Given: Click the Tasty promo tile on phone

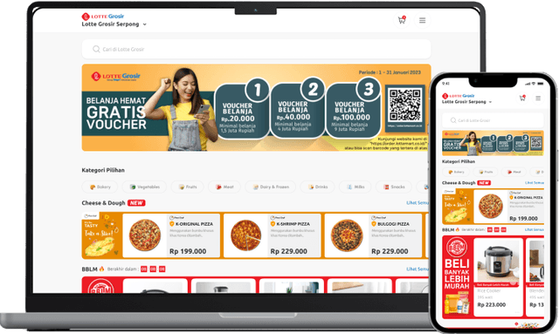Looking at the screenshot, I should click(458, 207).
